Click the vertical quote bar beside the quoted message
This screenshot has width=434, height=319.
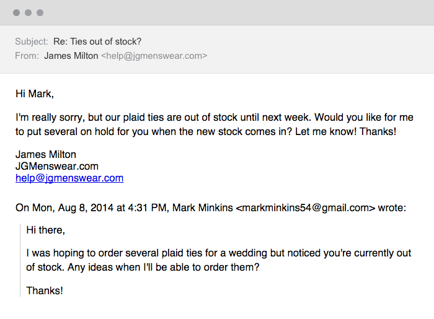point(20,260)
